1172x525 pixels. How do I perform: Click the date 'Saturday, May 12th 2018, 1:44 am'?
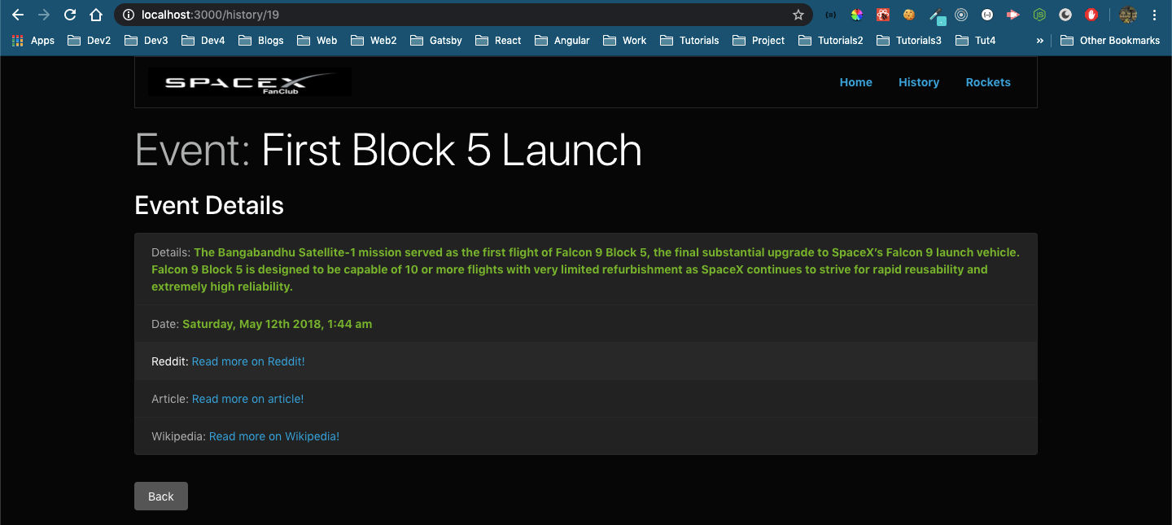click(x=277, y=324)
